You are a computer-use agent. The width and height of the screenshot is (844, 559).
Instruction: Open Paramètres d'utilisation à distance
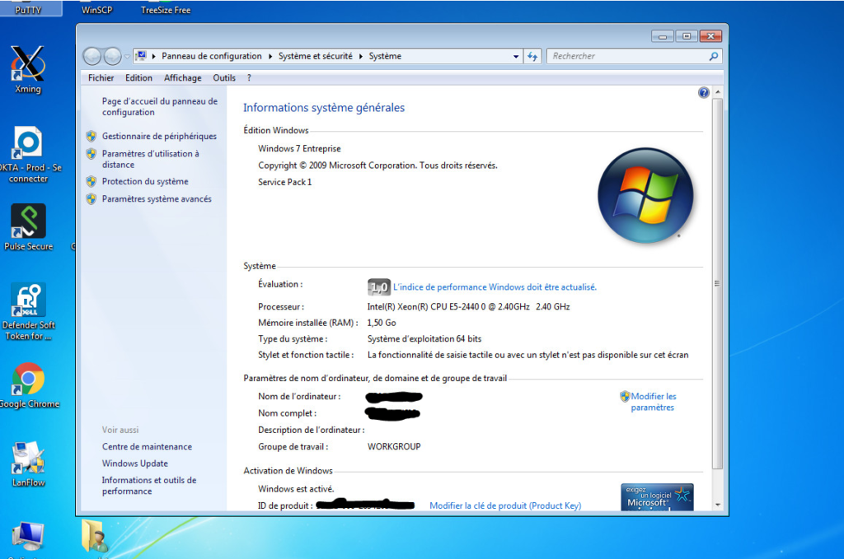click(x=151, y=159)
